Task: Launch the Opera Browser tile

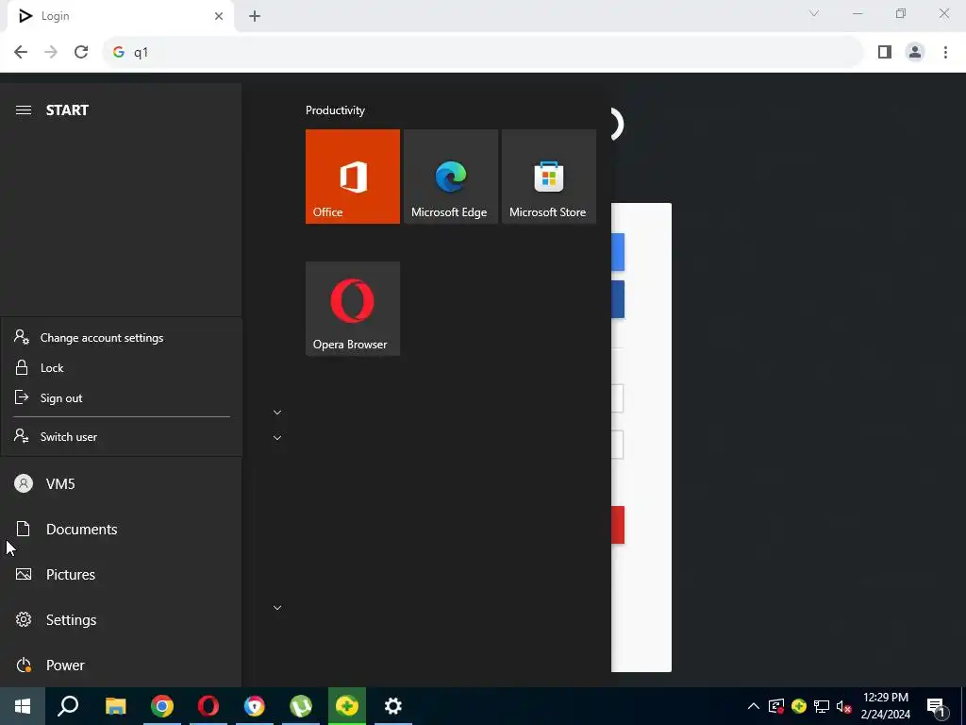Action: click(x=353, y=309)
